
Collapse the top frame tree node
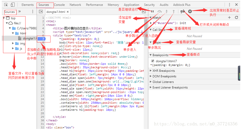coord(4,18)
